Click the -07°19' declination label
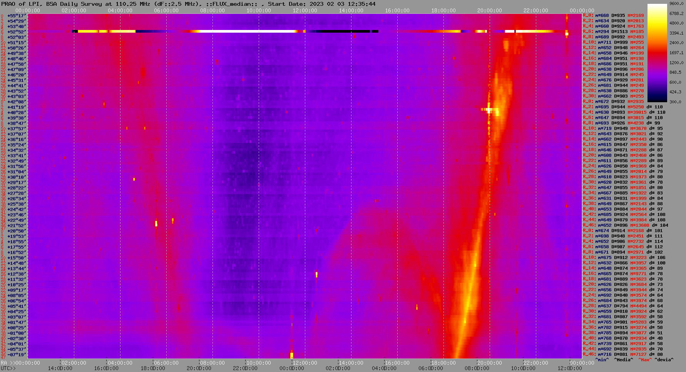The image size is (686, 372). point(17,355)
